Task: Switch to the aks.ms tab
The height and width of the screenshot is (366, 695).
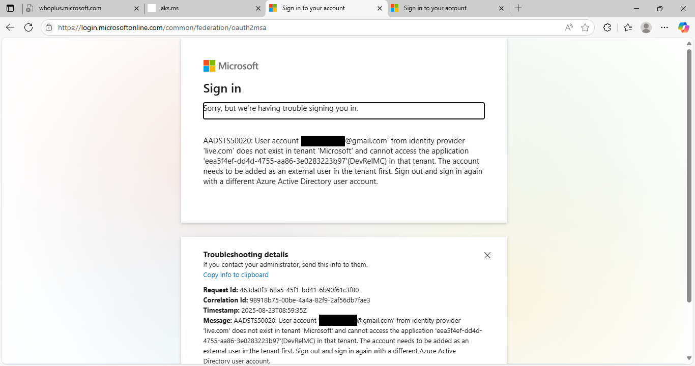Action: [205, 8]
